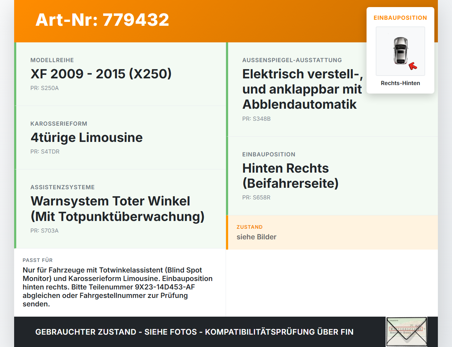Click the gray EINBAUPOSITION section label
The height and width of the screenshot is (347, 452).
click(269, 154)
